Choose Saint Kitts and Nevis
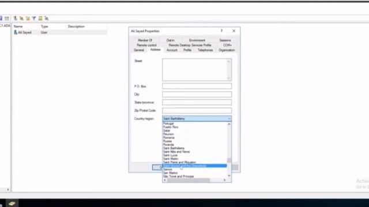 coord(176,152)
